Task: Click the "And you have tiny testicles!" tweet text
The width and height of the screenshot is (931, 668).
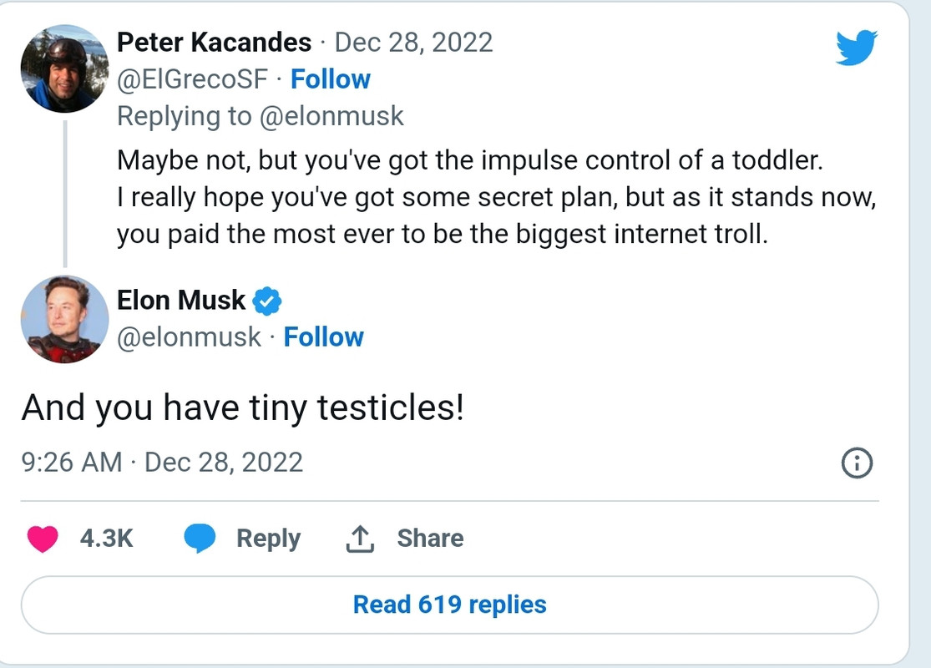Action: point(242,408)
